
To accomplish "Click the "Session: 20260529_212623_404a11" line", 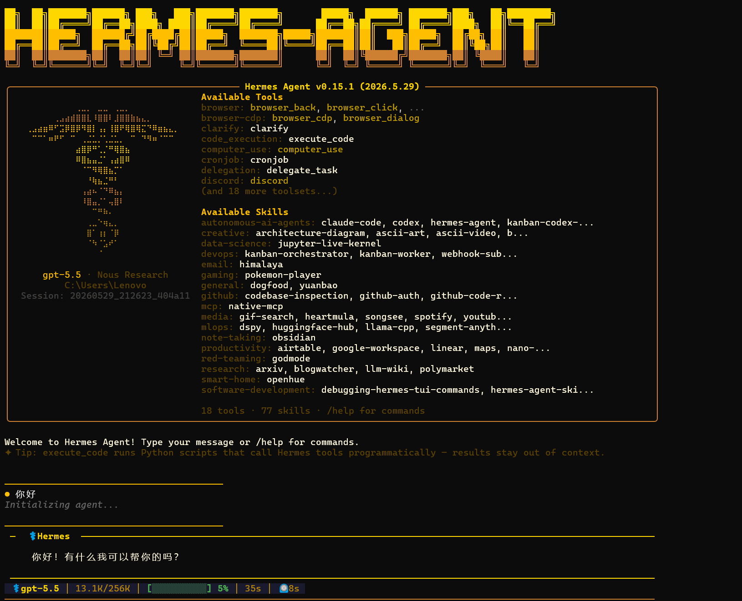I will [x=106, y=296].
